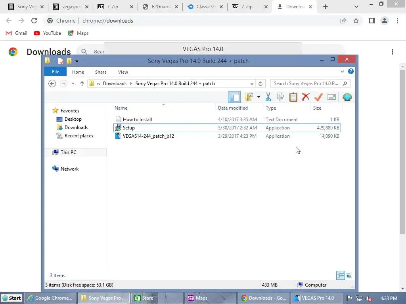Open Explorer Help question mark icon
406x304 pixels.
coord(351,72)
